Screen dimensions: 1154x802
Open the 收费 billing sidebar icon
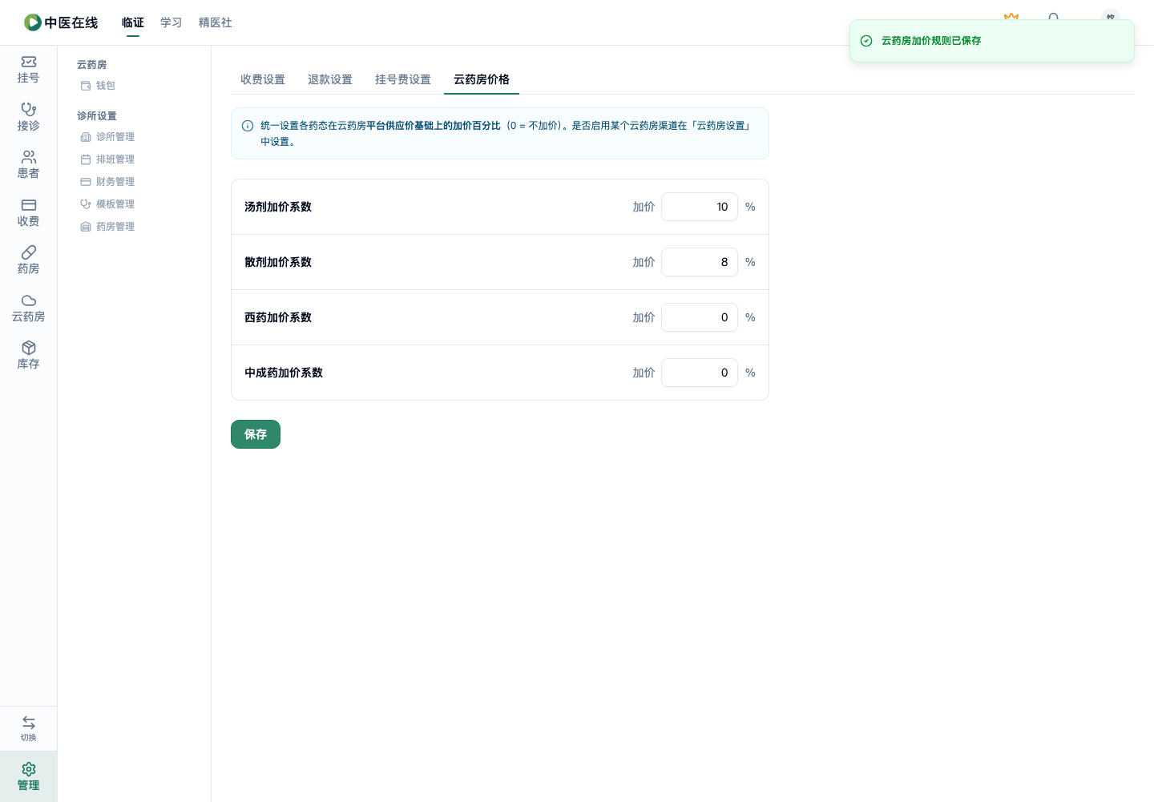point(28,212)
